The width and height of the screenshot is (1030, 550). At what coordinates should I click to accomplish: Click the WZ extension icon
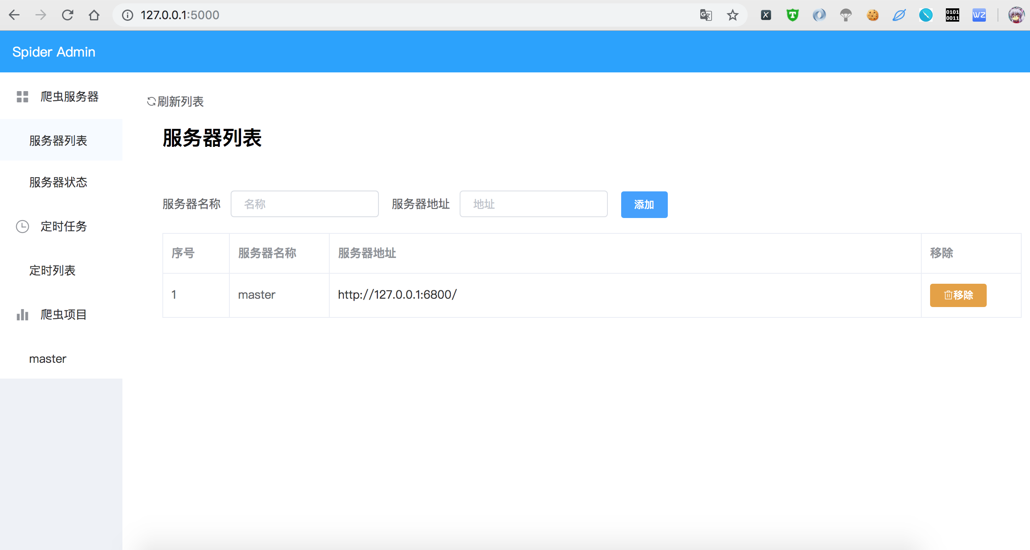pyautogui.click(x=979, y=15)
